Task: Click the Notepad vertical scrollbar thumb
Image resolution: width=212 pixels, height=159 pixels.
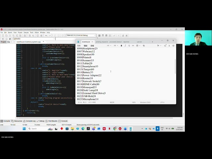Action: pyautogui.click(x=175, y=66)
